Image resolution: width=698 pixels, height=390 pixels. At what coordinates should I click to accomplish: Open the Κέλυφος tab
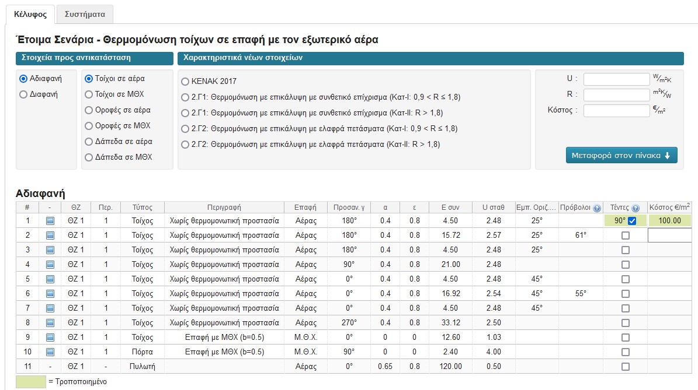click(x=30, y=14)
